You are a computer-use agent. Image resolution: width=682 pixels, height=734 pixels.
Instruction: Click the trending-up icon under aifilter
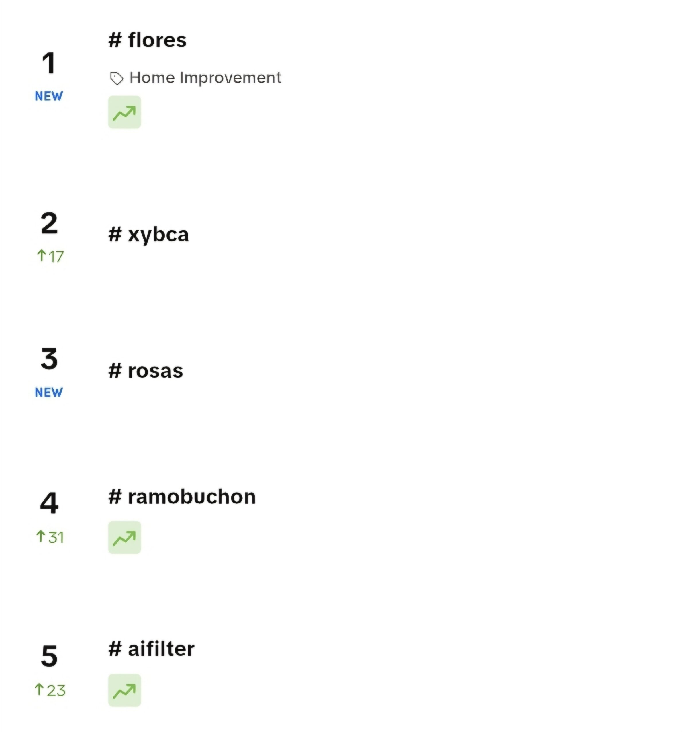124,690
